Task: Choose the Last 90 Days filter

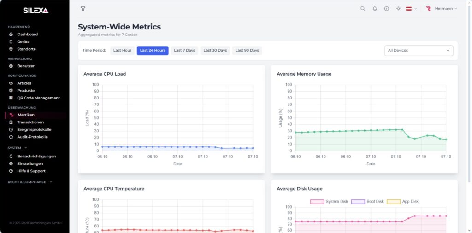Action: click(x=247, y=51)
